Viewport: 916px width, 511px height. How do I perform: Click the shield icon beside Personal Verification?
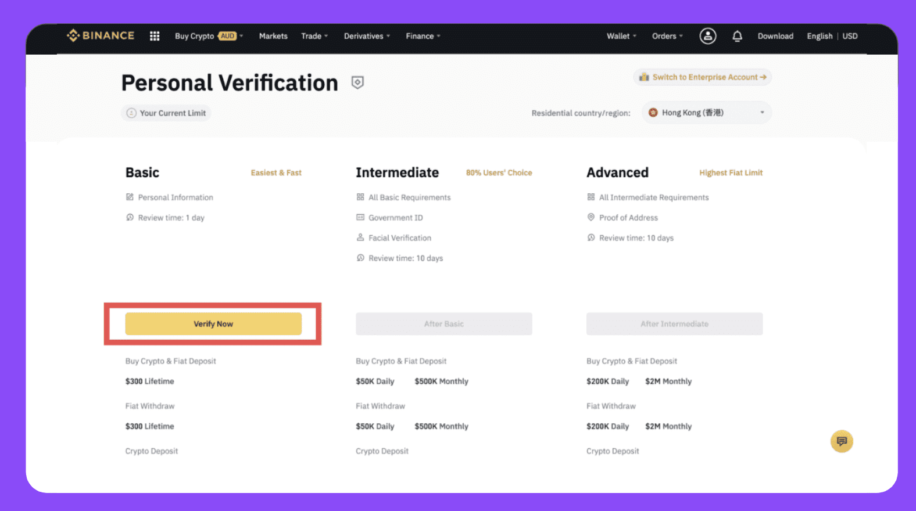(358, 82)
